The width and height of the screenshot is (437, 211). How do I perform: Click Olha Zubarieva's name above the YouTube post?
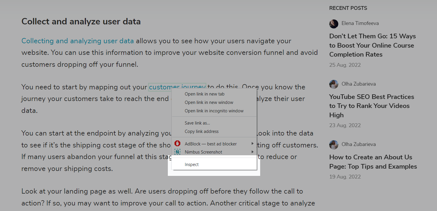click(359, 84)
